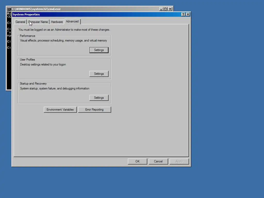Maximize the cmd.exe window

(165, 9)
